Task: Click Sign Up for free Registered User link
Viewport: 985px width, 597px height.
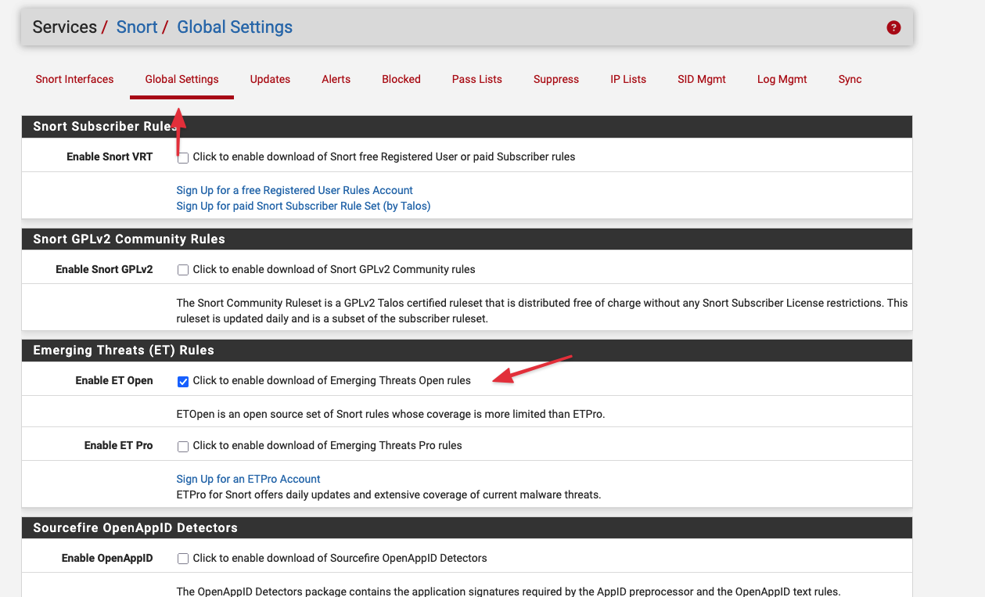Action: tap(294, 190)
